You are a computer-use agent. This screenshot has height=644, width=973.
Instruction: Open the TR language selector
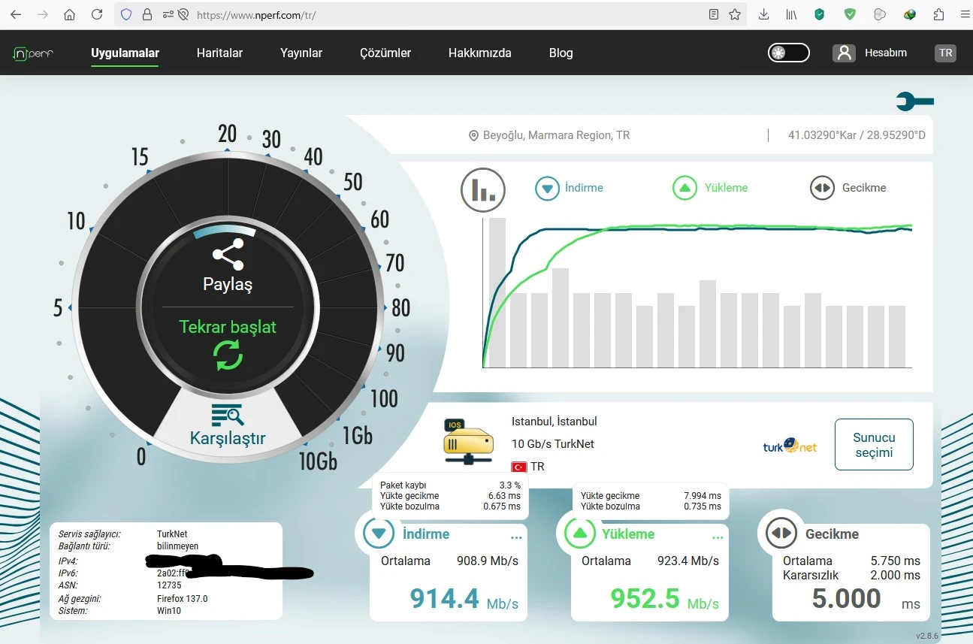pyautogui.click(x=945, y=53)
